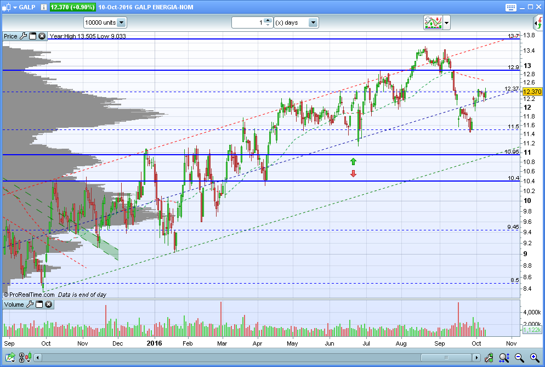The width and height of the screenshot is (545, 367).
Task: Click the 9.45 dashed line label
Action: [513, 227]
